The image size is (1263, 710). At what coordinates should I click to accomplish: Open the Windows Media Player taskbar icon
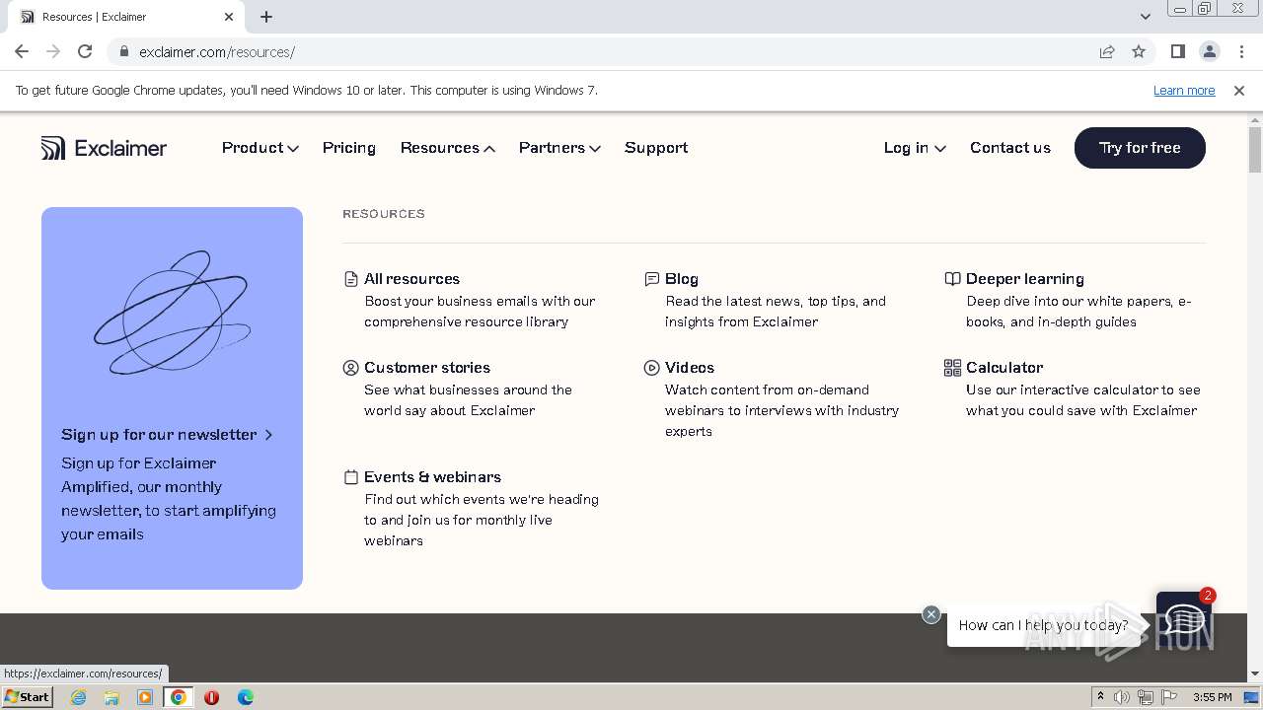pos(145,697)
